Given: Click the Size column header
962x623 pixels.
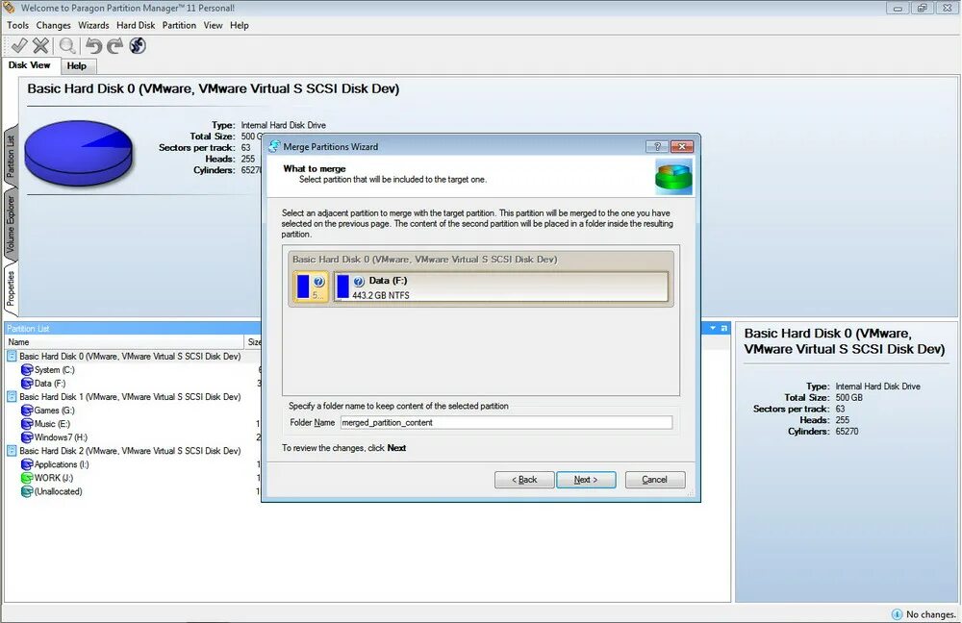Looking at the screenshot, I should (x=253, y=342).
